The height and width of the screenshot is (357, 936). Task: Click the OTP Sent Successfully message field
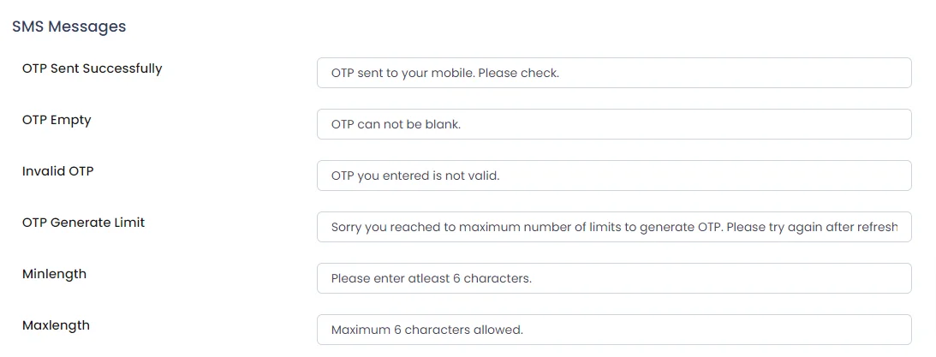click(614, 73)
